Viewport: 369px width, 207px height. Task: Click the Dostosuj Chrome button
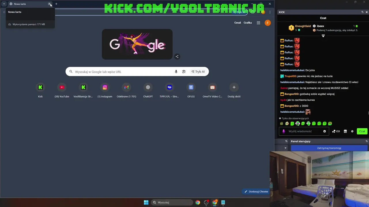[x=256, y=191]
